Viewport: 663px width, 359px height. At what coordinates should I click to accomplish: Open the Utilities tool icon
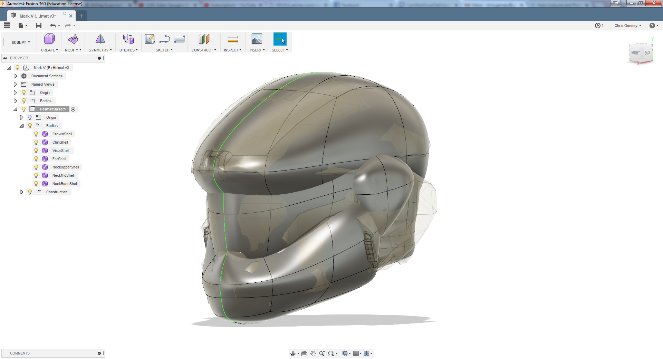[x=128, y=39]
